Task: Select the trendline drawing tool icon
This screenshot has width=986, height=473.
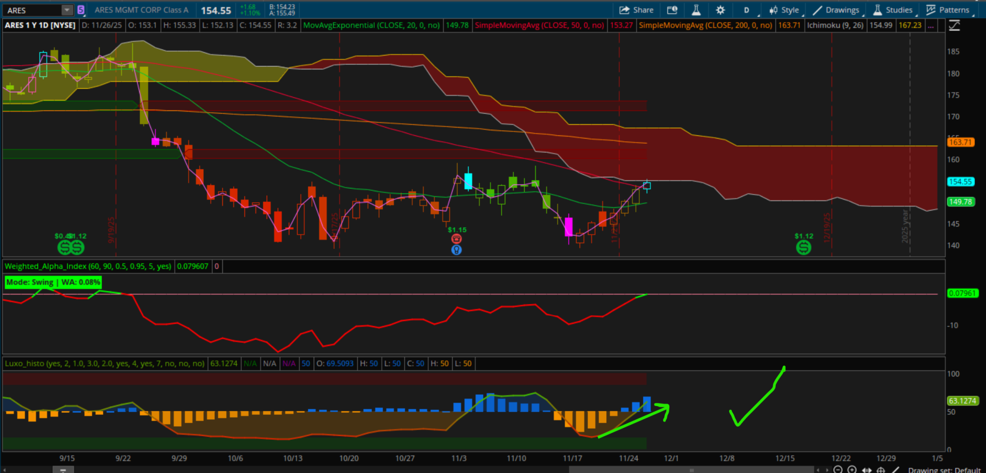Action: 895,470
